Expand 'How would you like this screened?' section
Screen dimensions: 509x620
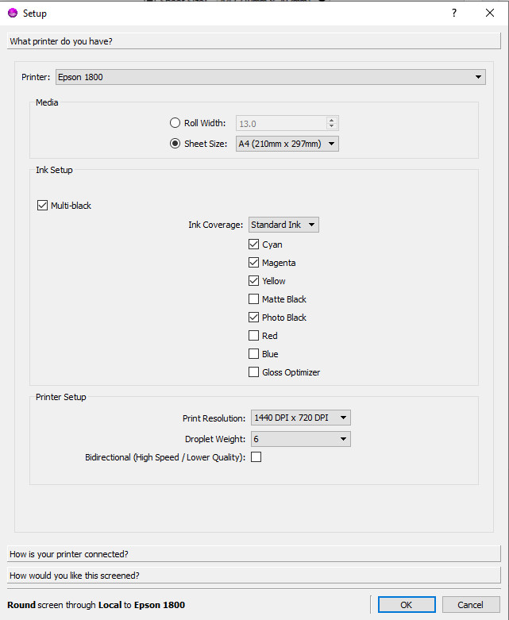coord(254,576)
